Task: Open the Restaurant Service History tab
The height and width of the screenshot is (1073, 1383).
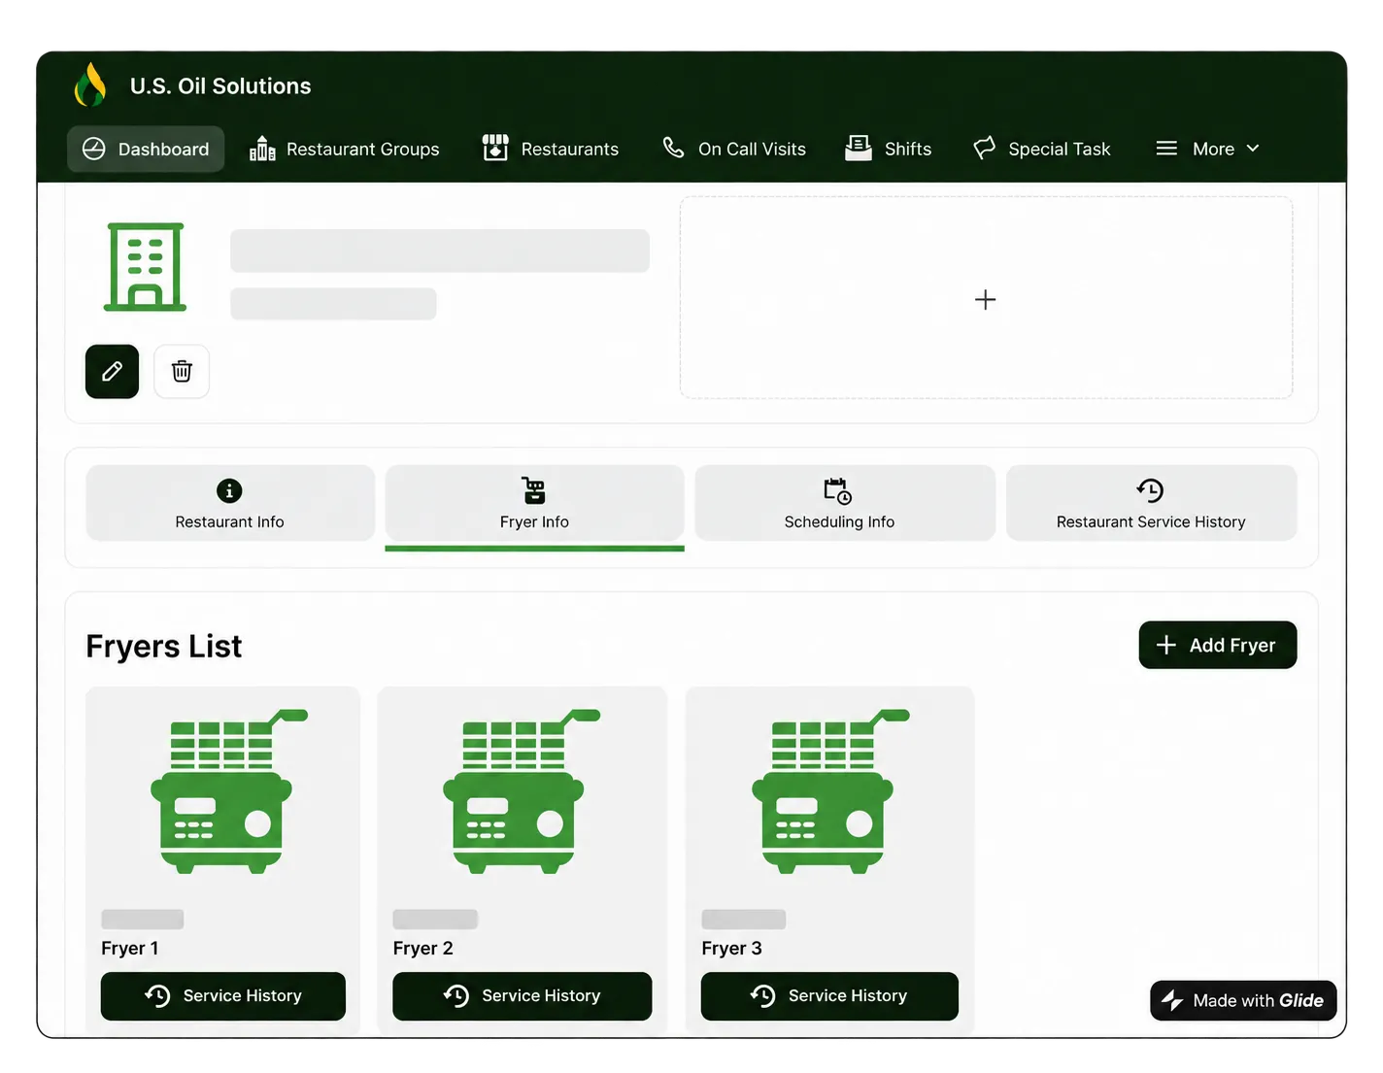Action: (1151, 503)
